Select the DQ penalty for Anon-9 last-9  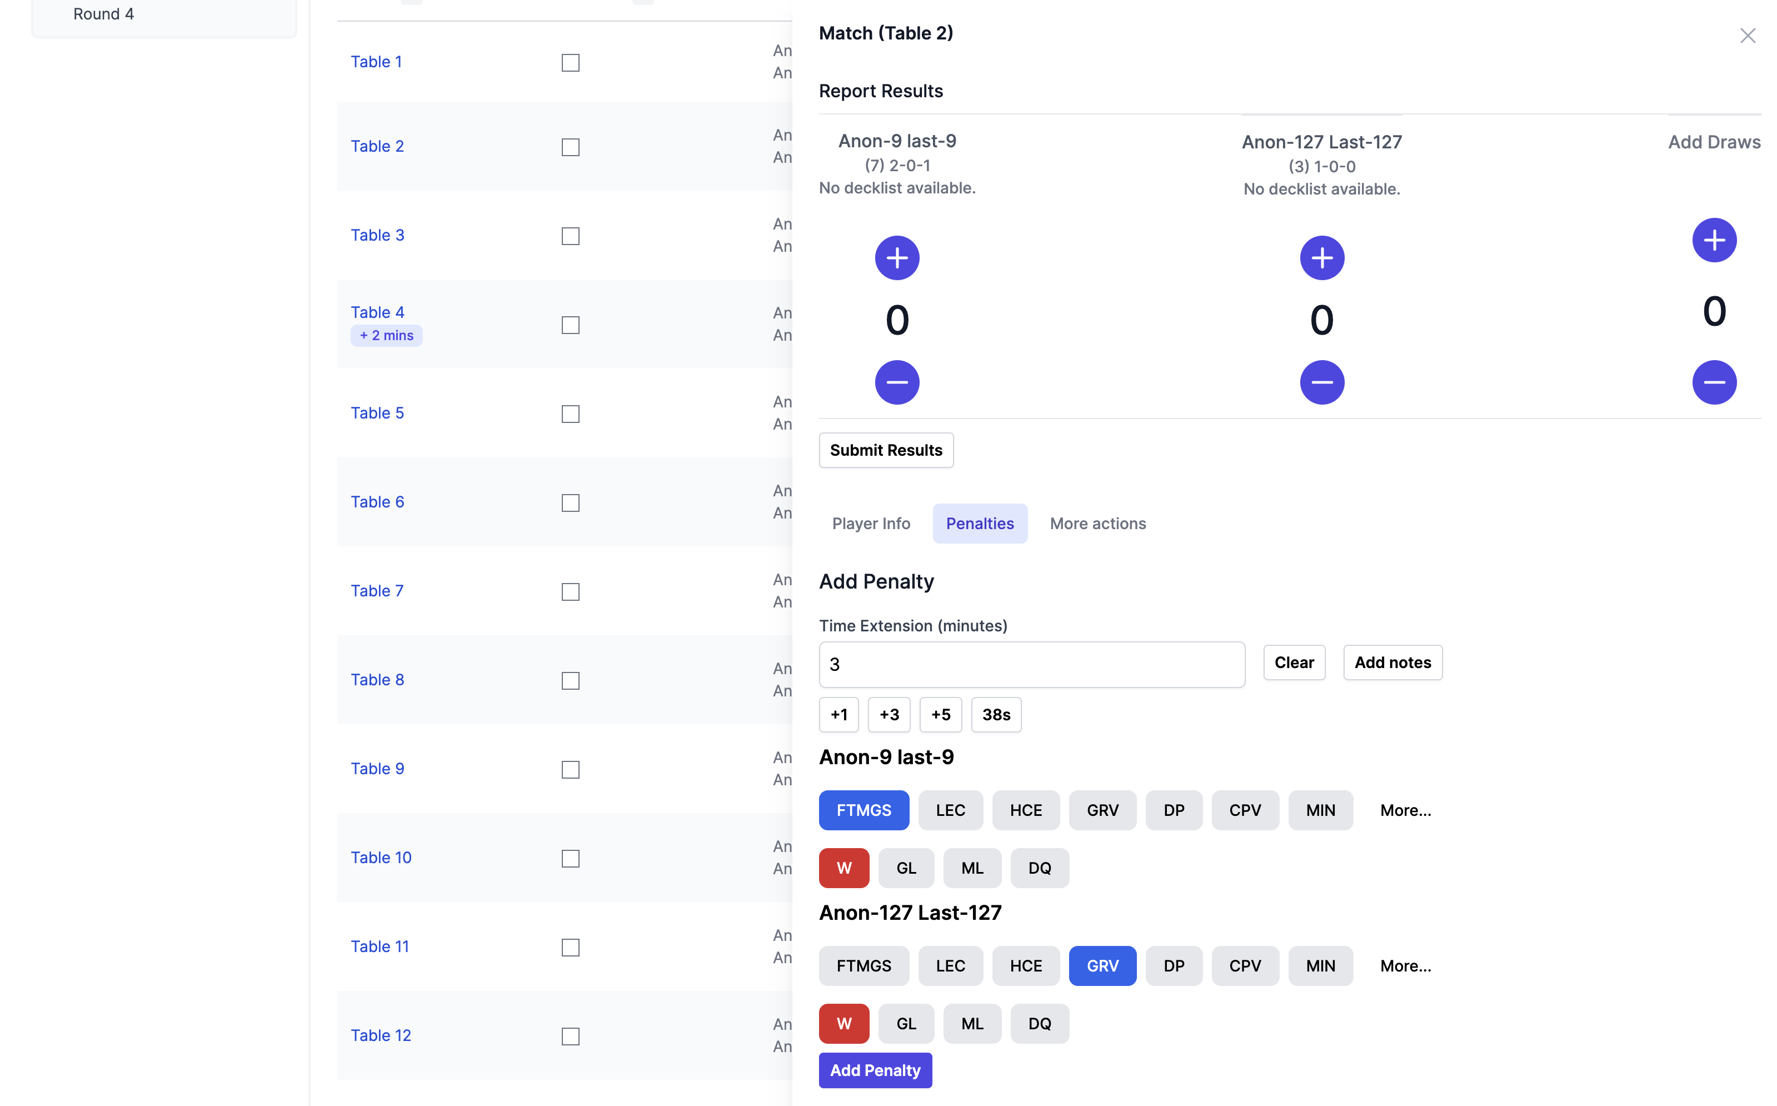[1039, 868]
